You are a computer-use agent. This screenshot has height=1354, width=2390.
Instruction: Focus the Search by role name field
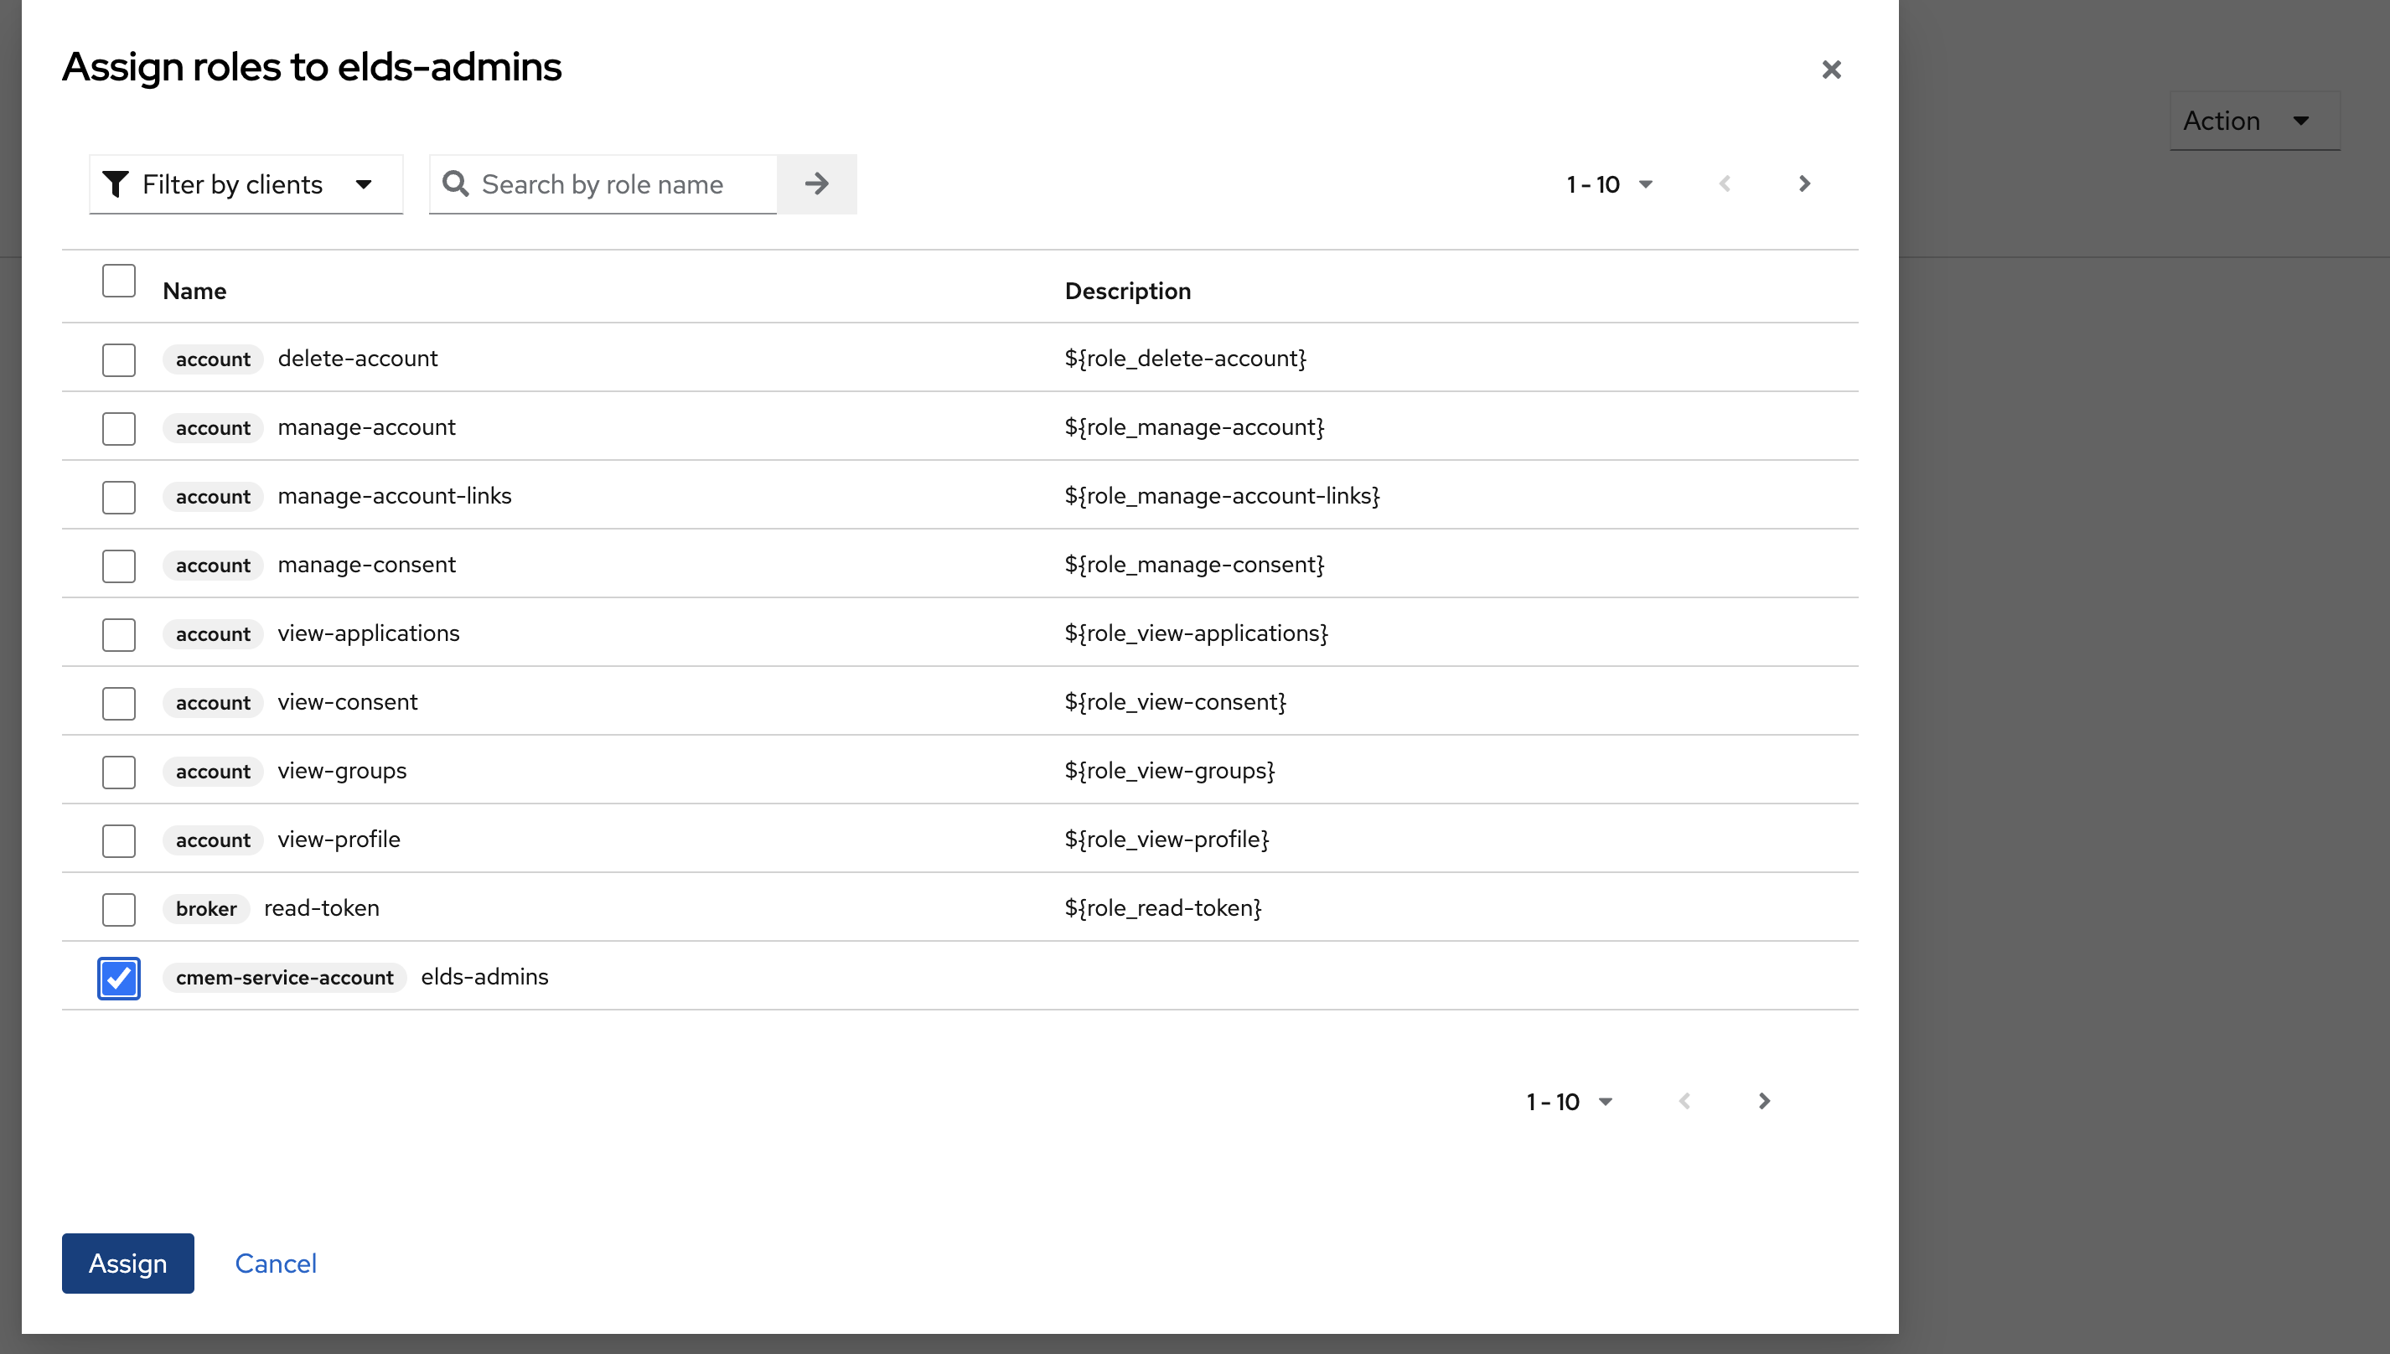623,184
